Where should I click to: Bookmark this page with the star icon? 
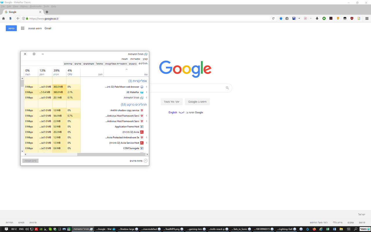[281, 18]
